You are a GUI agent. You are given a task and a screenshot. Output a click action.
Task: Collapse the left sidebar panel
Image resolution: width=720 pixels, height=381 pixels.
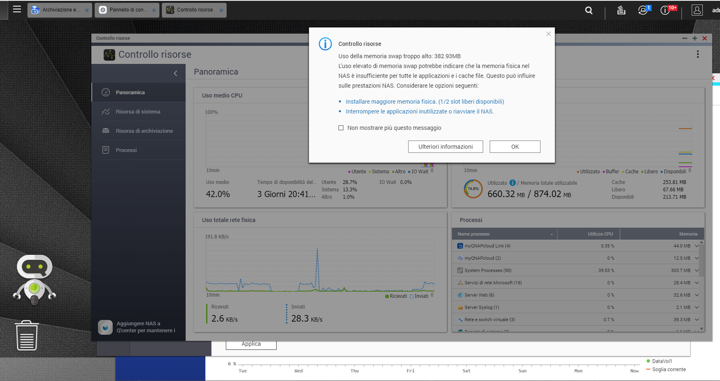point(175,73)
